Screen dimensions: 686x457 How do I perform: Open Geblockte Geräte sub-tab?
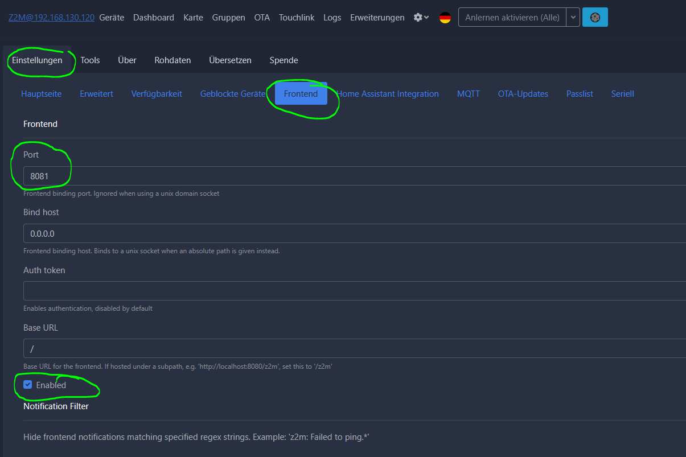point(233,94)
